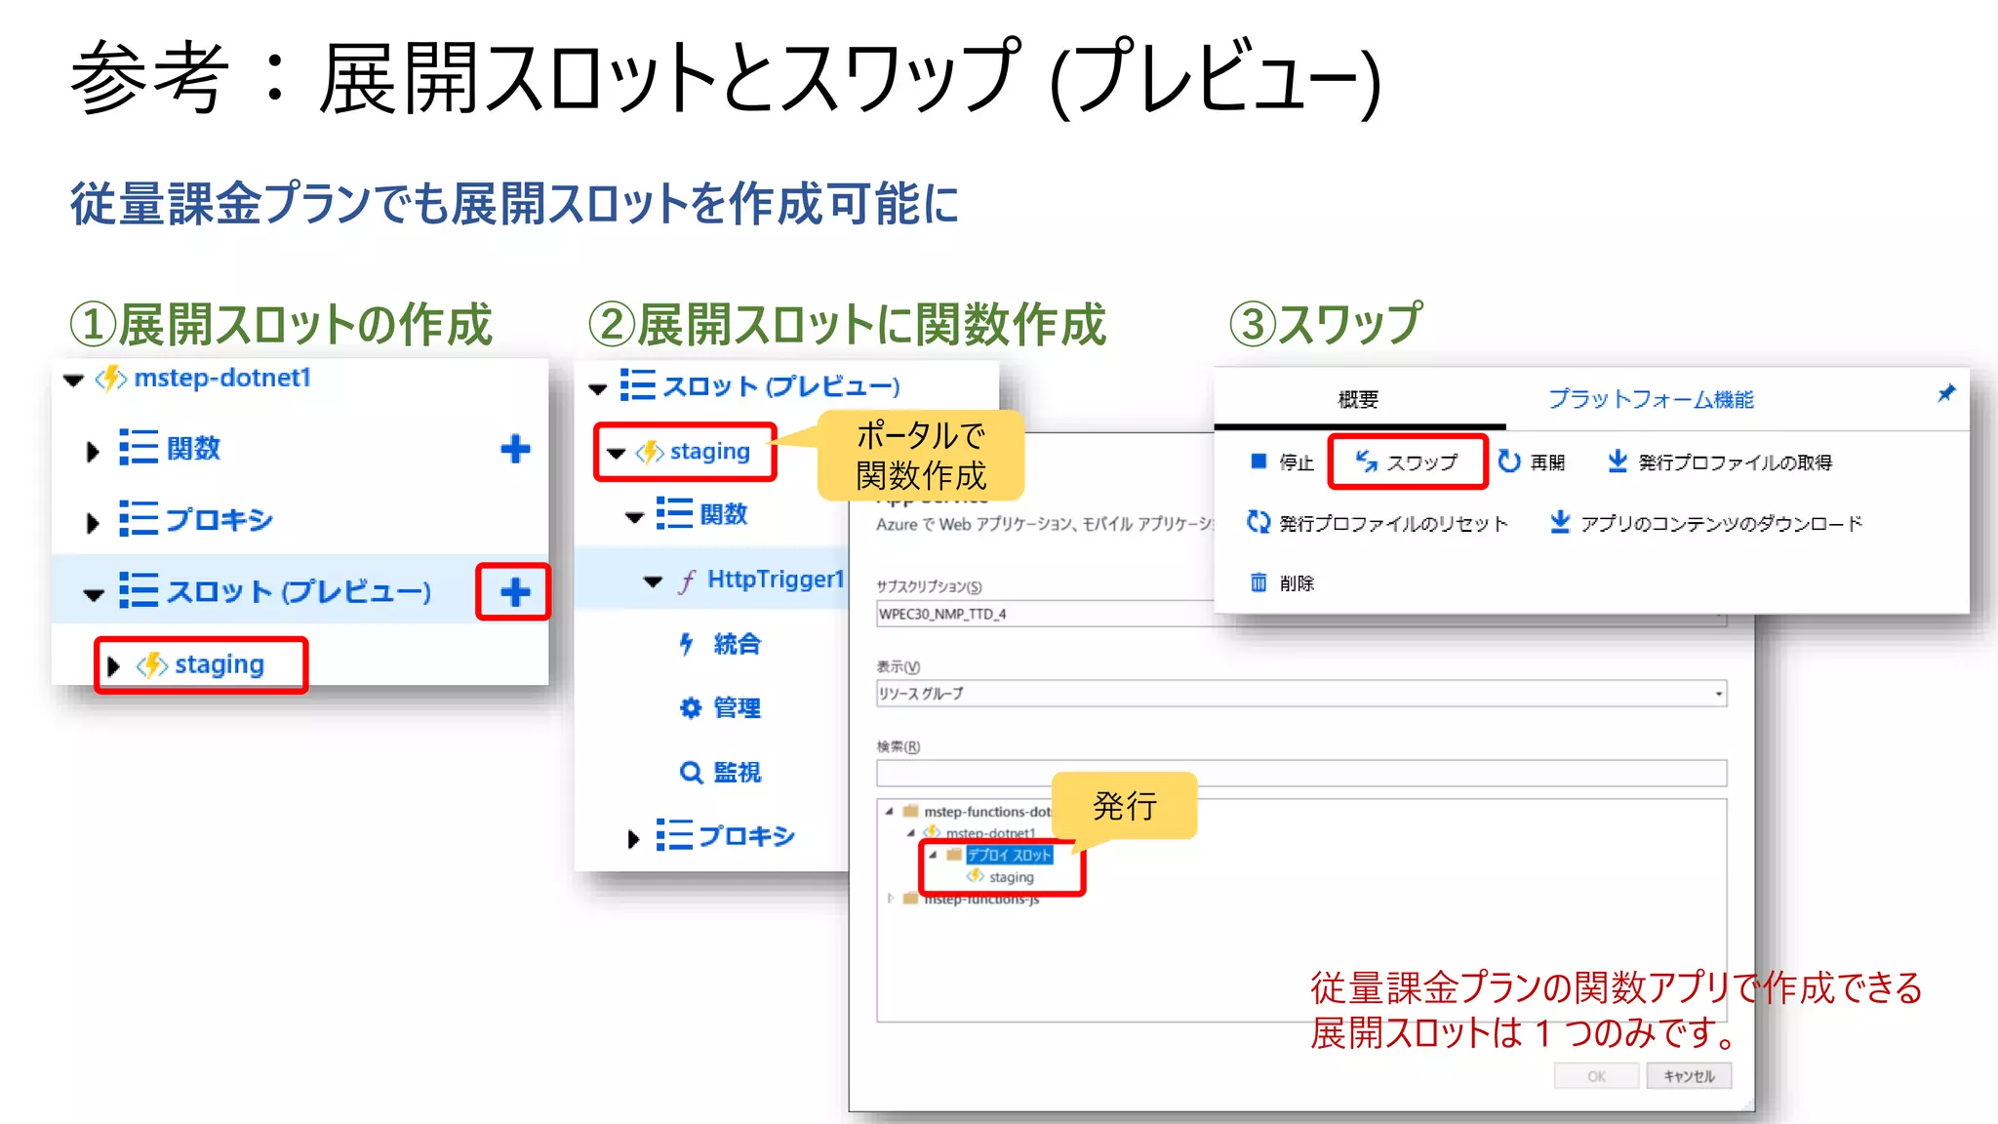This screenshot has width=1998, height=1124.
Task: Click the list icon of the 関数 row under mstep-dotnet1
Action: (139, 448)
